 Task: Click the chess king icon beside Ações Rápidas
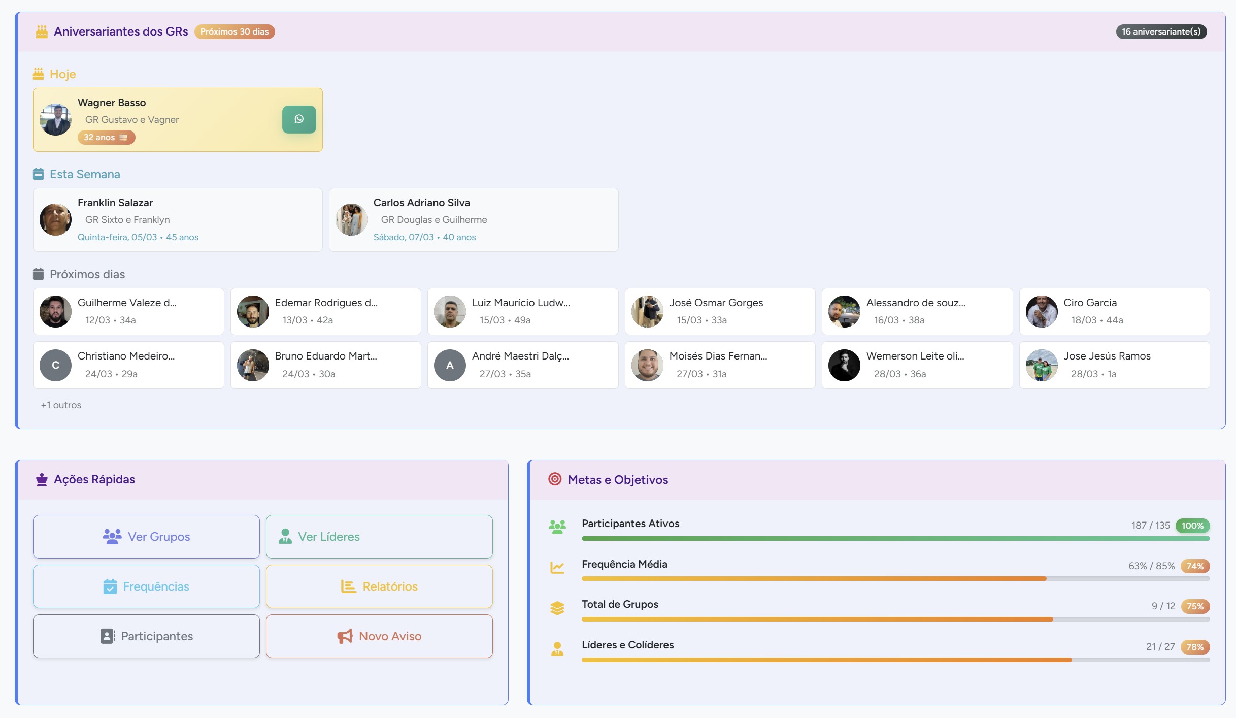pos(42,479)
